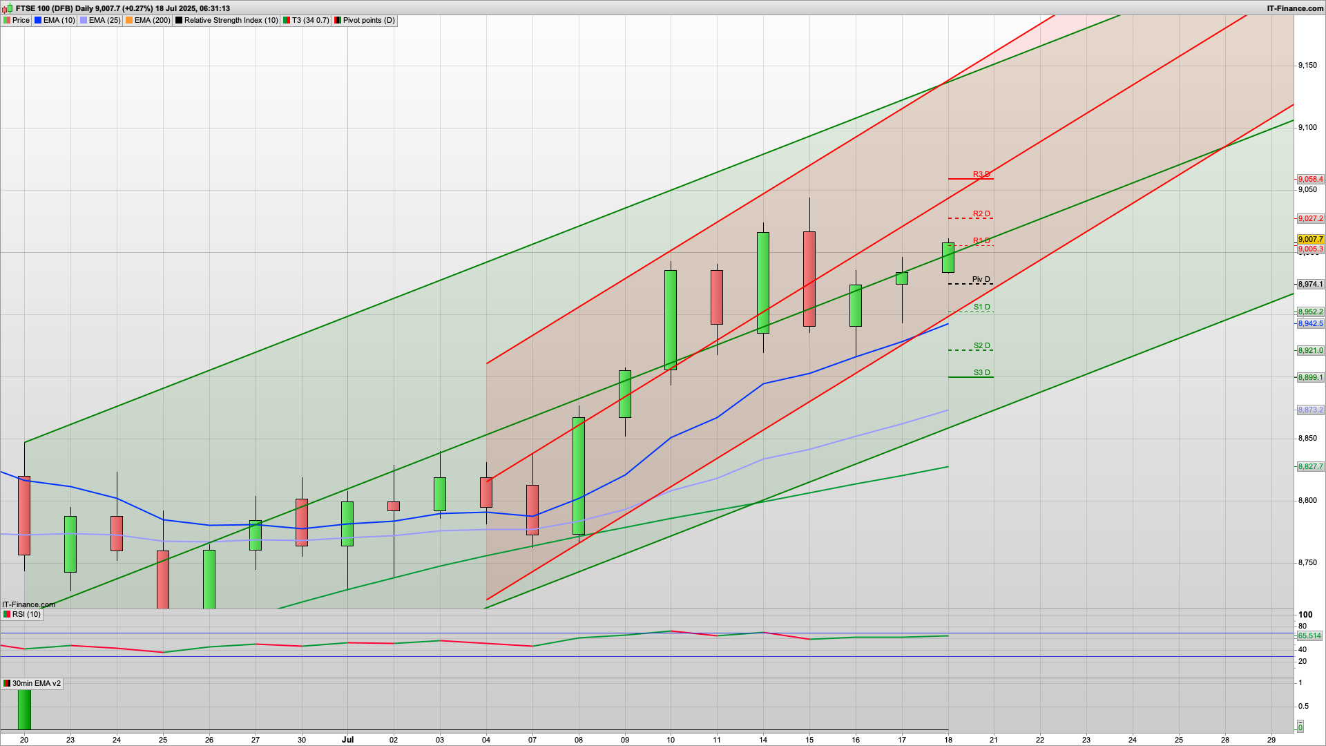Open the Pivot points (D) legend button
Viewport: 1326px width, 746px height.
click(365, 20)
